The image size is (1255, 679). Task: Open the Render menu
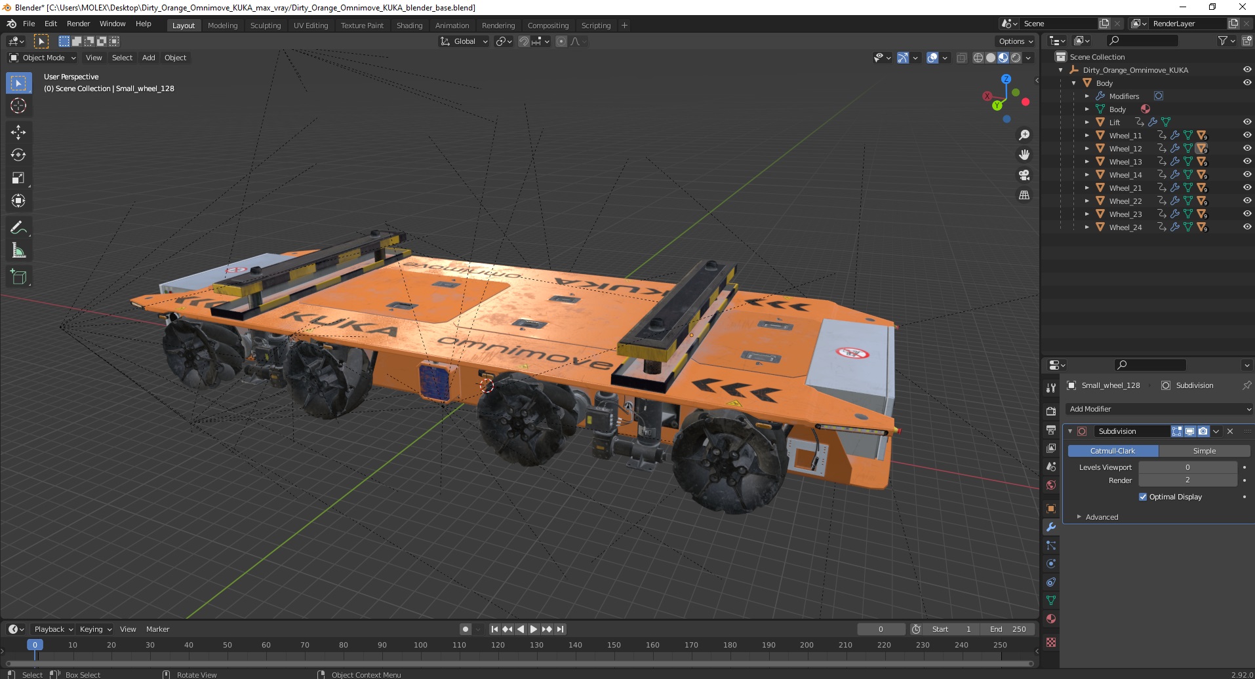click(78, 24)
